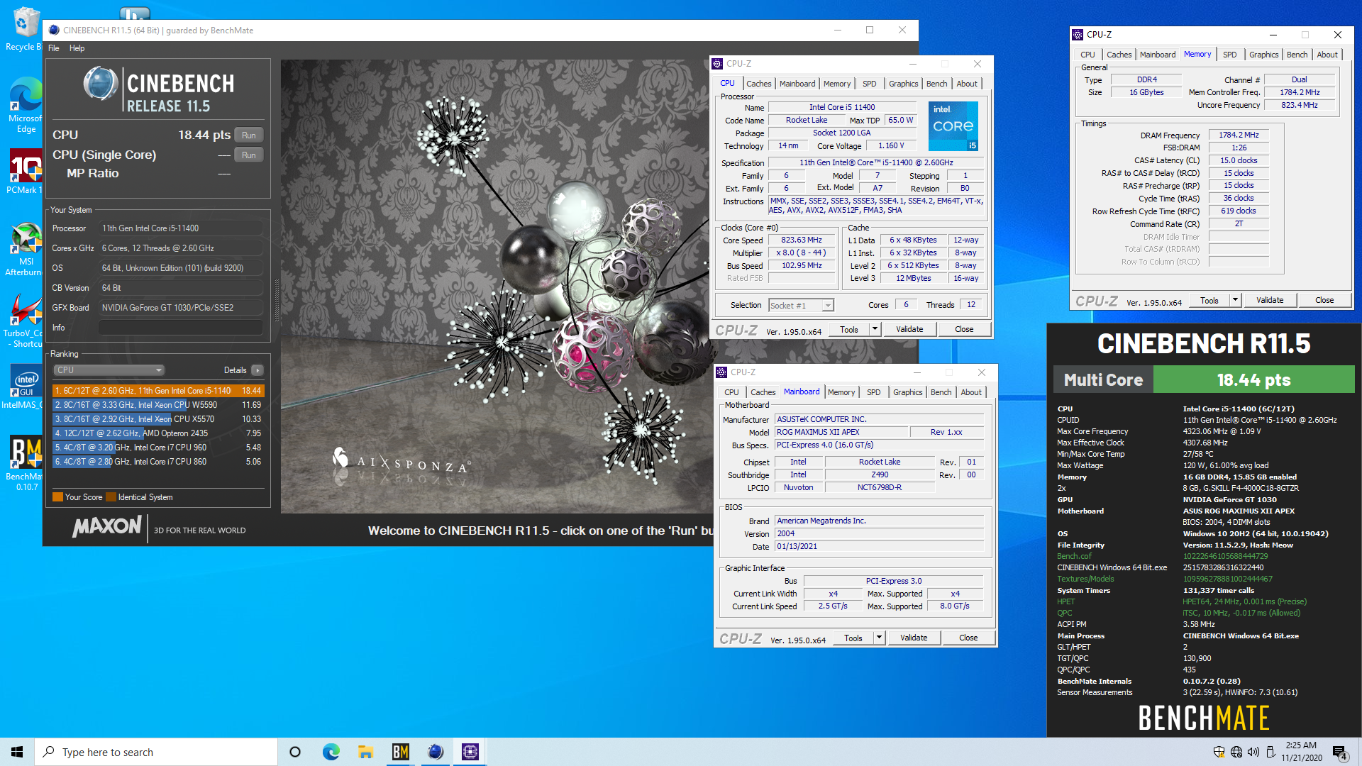
Task: Click the Info input field in Cinebench
Action: pyautogui.click(x=181, y=328)
